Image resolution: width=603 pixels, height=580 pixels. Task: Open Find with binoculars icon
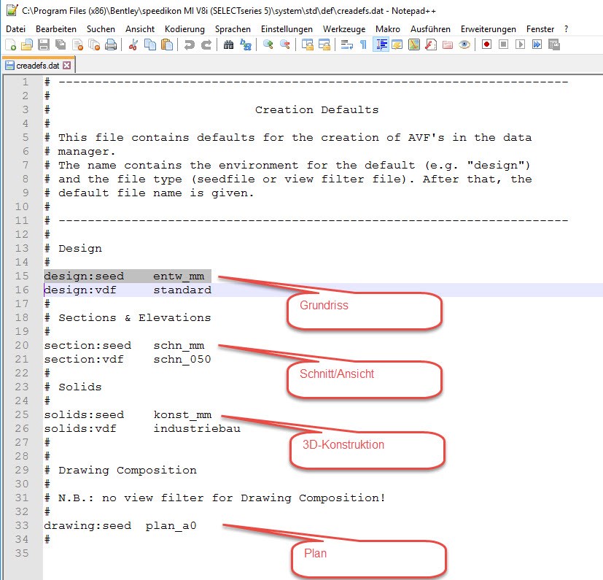pos(228,45)
